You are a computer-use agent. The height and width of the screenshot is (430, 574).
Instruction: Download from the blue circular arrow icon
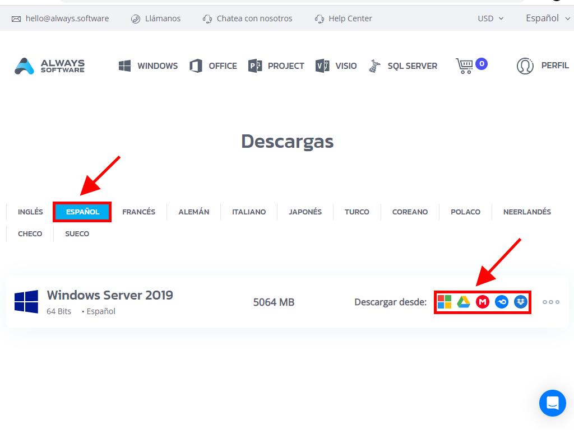[x=502, y=302]
